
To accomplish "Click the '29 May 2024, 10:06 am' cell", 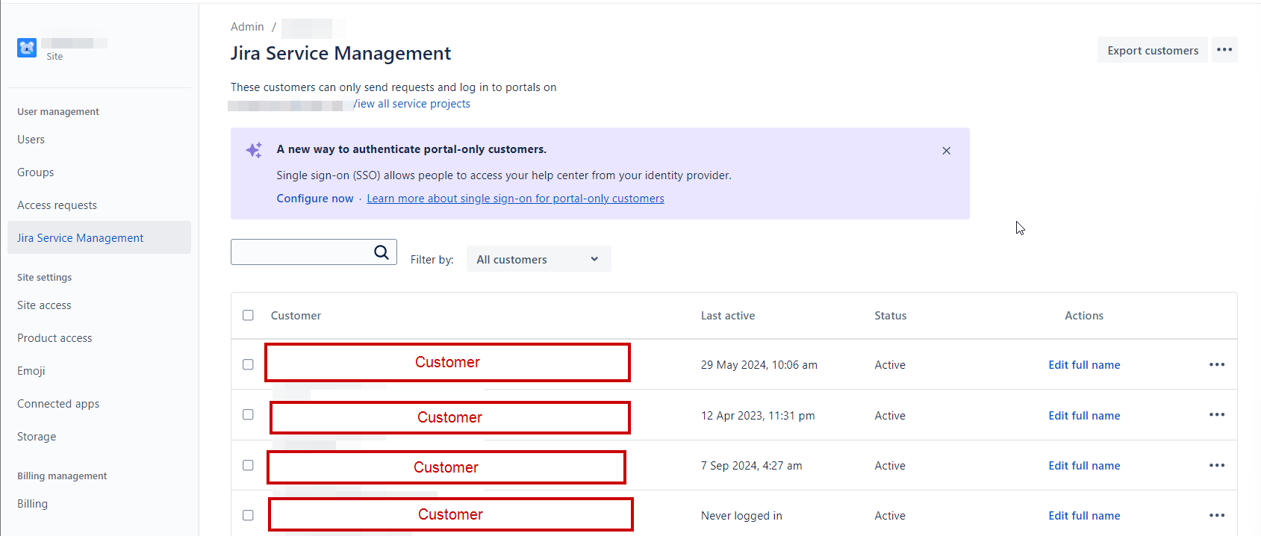I will (x=759, y=365).
